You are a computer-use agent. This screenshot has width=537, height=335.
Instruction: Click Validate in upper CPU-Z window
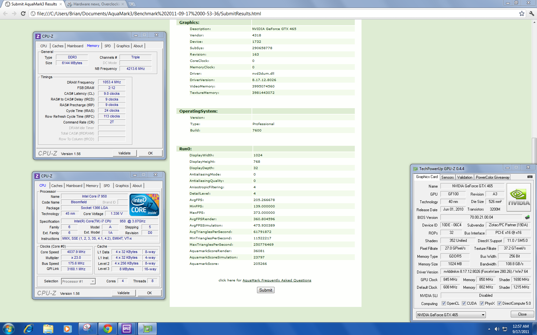pyautogui.click(x=125, y=153)
